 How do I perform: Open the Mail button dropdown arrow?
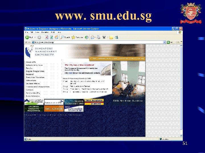point(95,37)
